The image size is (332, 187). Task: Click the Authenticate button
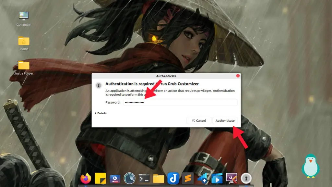click(225, 121)
